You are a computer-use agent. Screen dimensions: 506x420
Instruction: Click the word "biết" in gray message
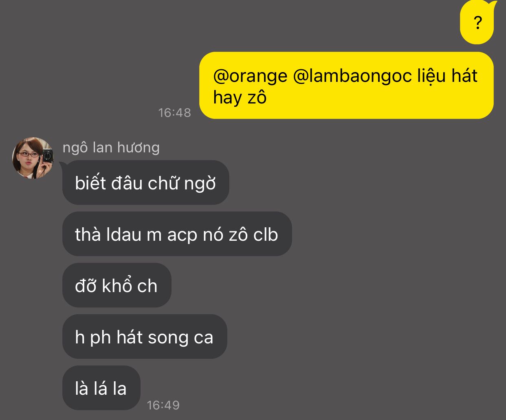(x=90, y=183)
